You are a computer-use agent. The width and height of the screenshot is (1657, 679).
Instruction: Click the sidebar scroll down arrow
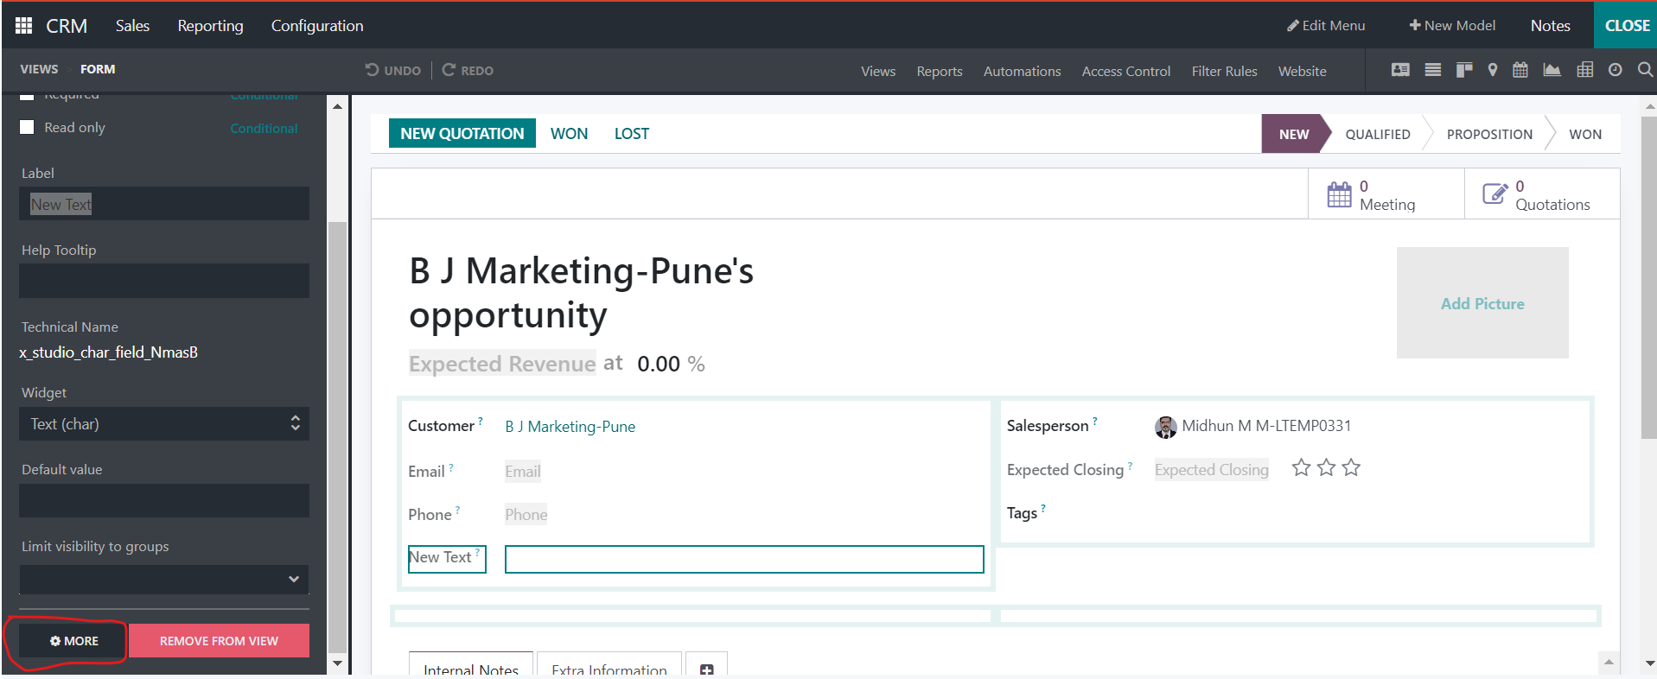click(x=337, y=663)
